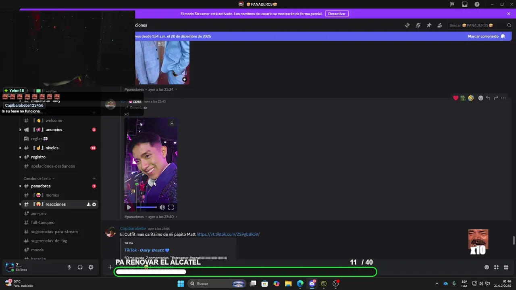Mute the forwarded video volume

coord(162,207)
